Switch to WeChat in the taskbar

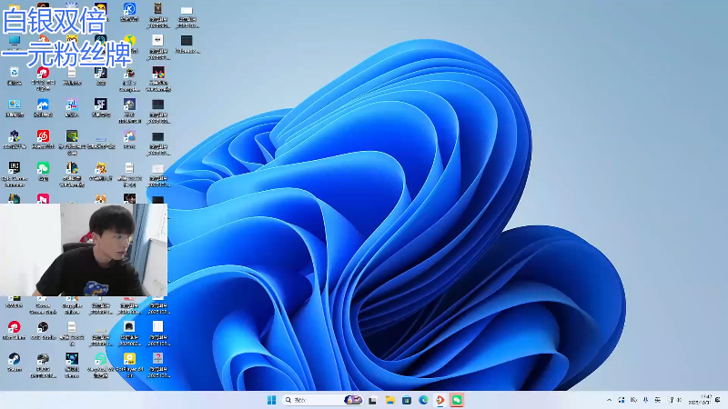point(457,400)
